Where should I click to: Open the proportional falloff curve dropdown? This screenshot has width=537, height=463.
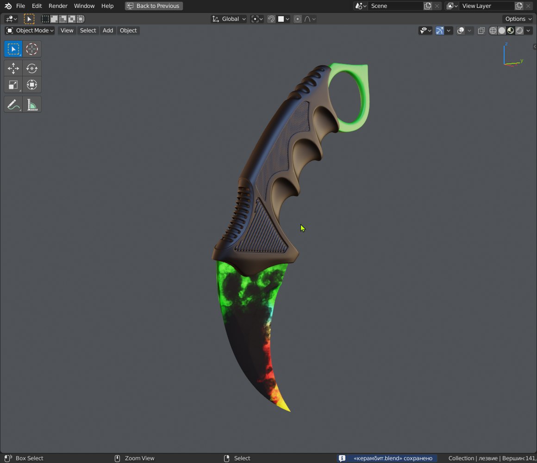pos(310,19)
